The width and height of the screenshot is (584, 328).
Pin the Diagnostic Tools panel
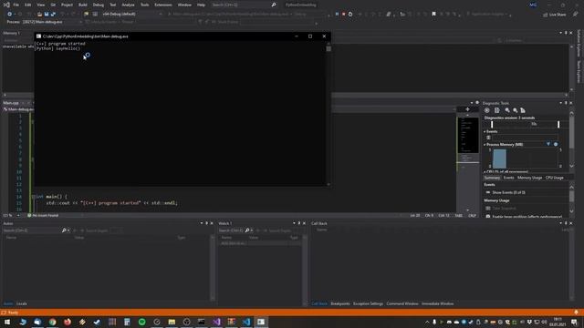pyautogui.click(x=566, y=103)
